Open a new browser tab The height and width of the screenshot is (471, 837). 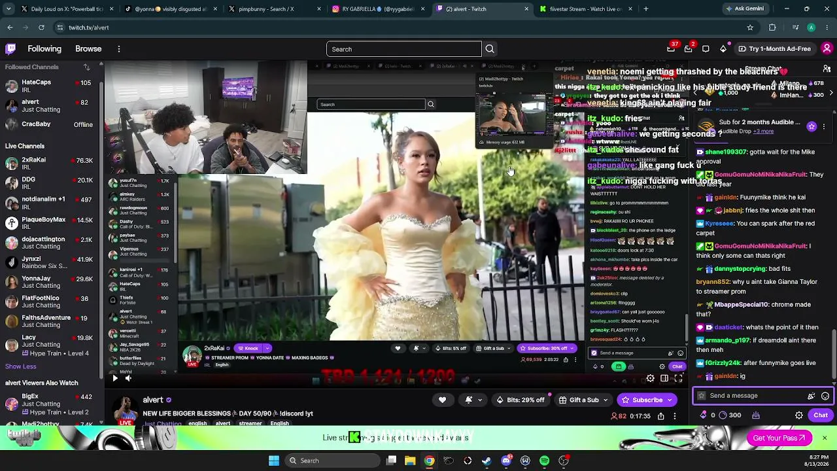[646, 9]
